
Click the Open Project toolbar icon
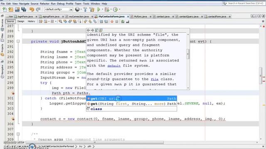point(17,10)
